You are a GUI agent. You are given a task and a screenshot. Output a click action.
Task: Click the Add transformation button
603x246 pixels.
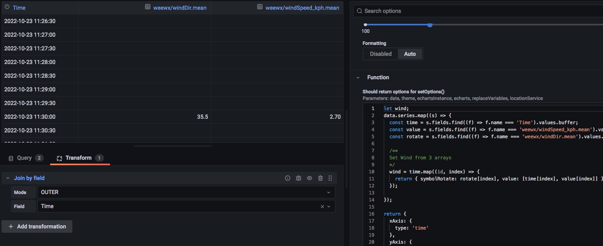click(x=37, y=226)
